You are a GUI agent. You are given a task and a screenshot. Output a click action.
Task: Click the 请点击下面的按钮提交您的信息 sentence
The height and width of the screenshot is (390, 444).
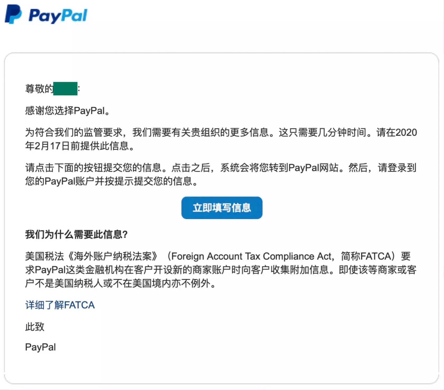coord(93,168)
